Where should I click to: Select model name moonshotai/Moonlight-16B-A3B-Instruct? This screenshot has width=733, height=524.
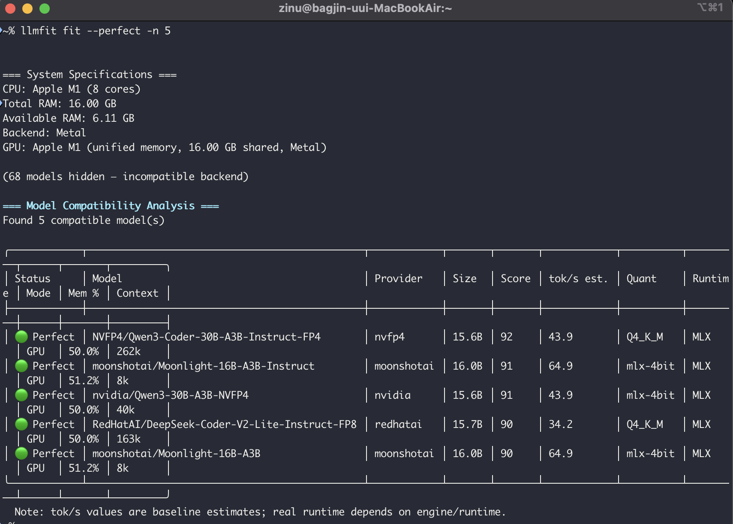[x=204, y=366]
